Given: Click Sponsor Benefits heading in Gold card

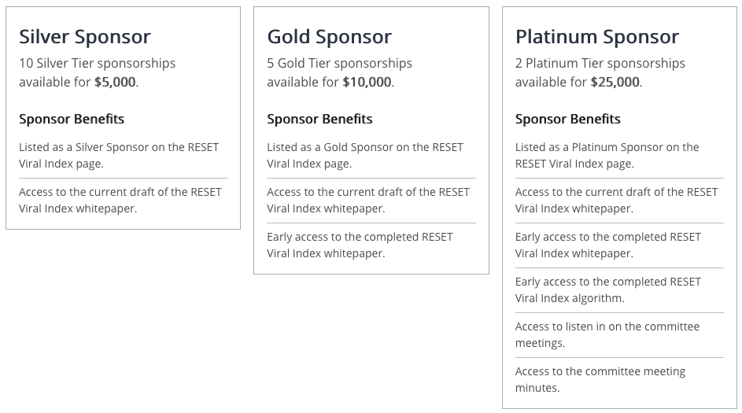Looking at the screenshot, I should (320, 119).
